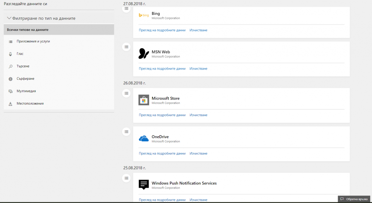Open the 'Обратна връзка' feedback button
This screenshot has height=203, width=372.
tap(354, 199)
